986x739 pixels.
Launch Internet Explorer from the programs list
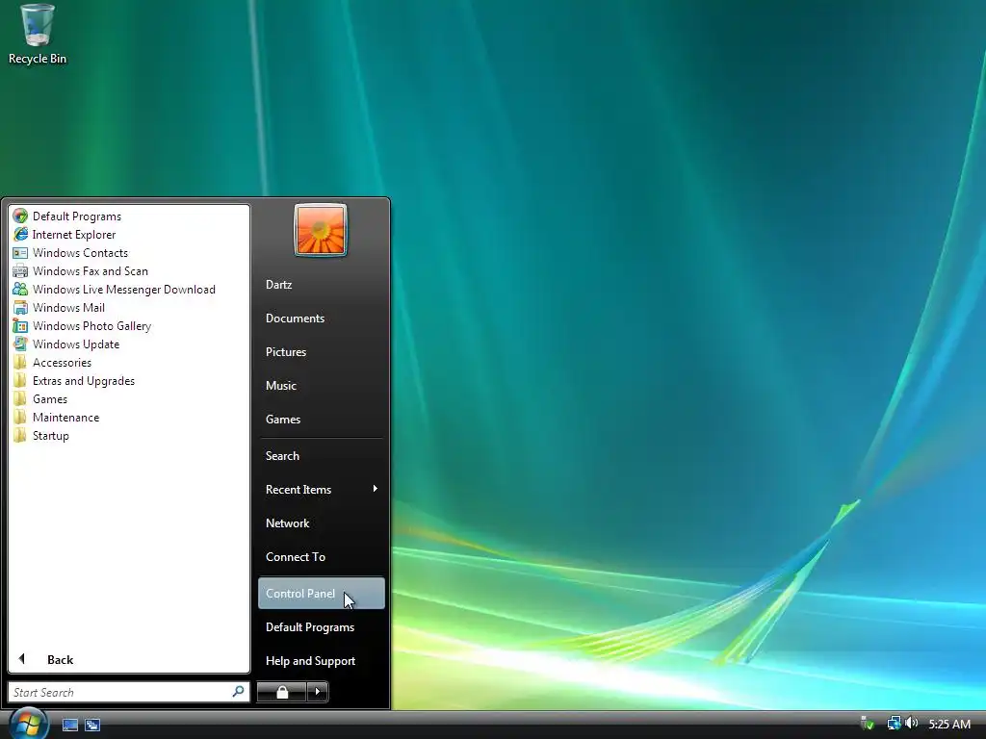[73, 235]
